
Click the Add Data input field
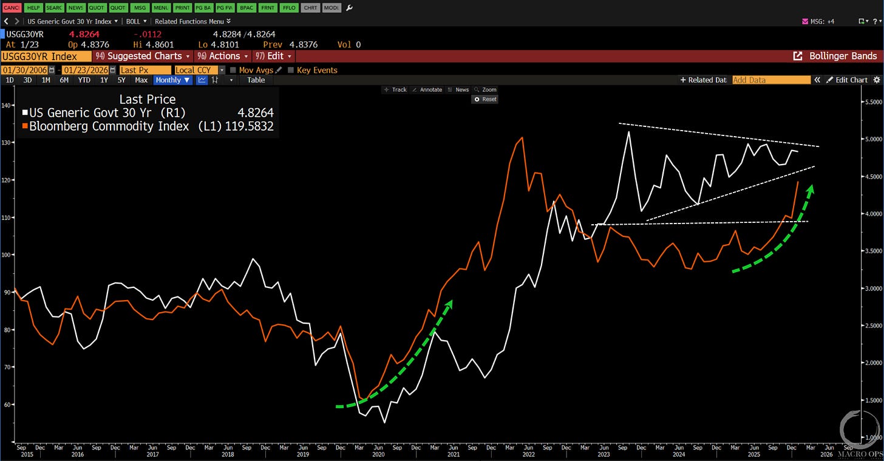771,80
